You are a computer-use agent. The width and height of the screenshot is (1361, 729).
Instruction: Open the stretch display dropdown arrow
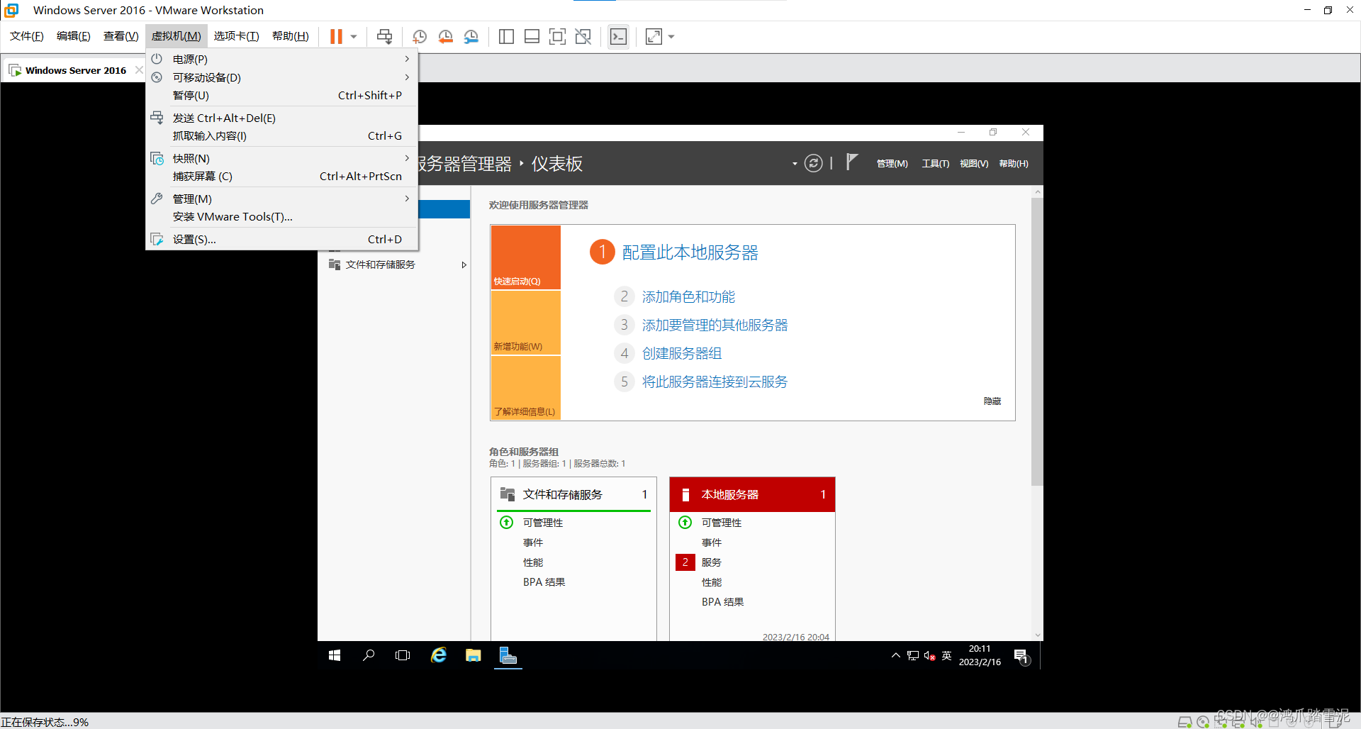pyautogui.click(x=671, y=36)
